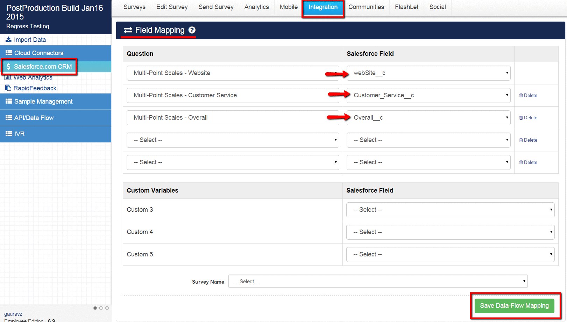Expand the IVR sidebar section
567x322 pixels.
pos(19,134)
